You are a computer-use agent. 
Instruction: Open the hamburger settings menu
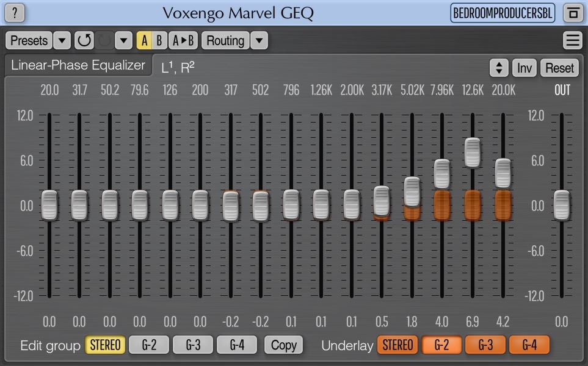tap(573, 40)
